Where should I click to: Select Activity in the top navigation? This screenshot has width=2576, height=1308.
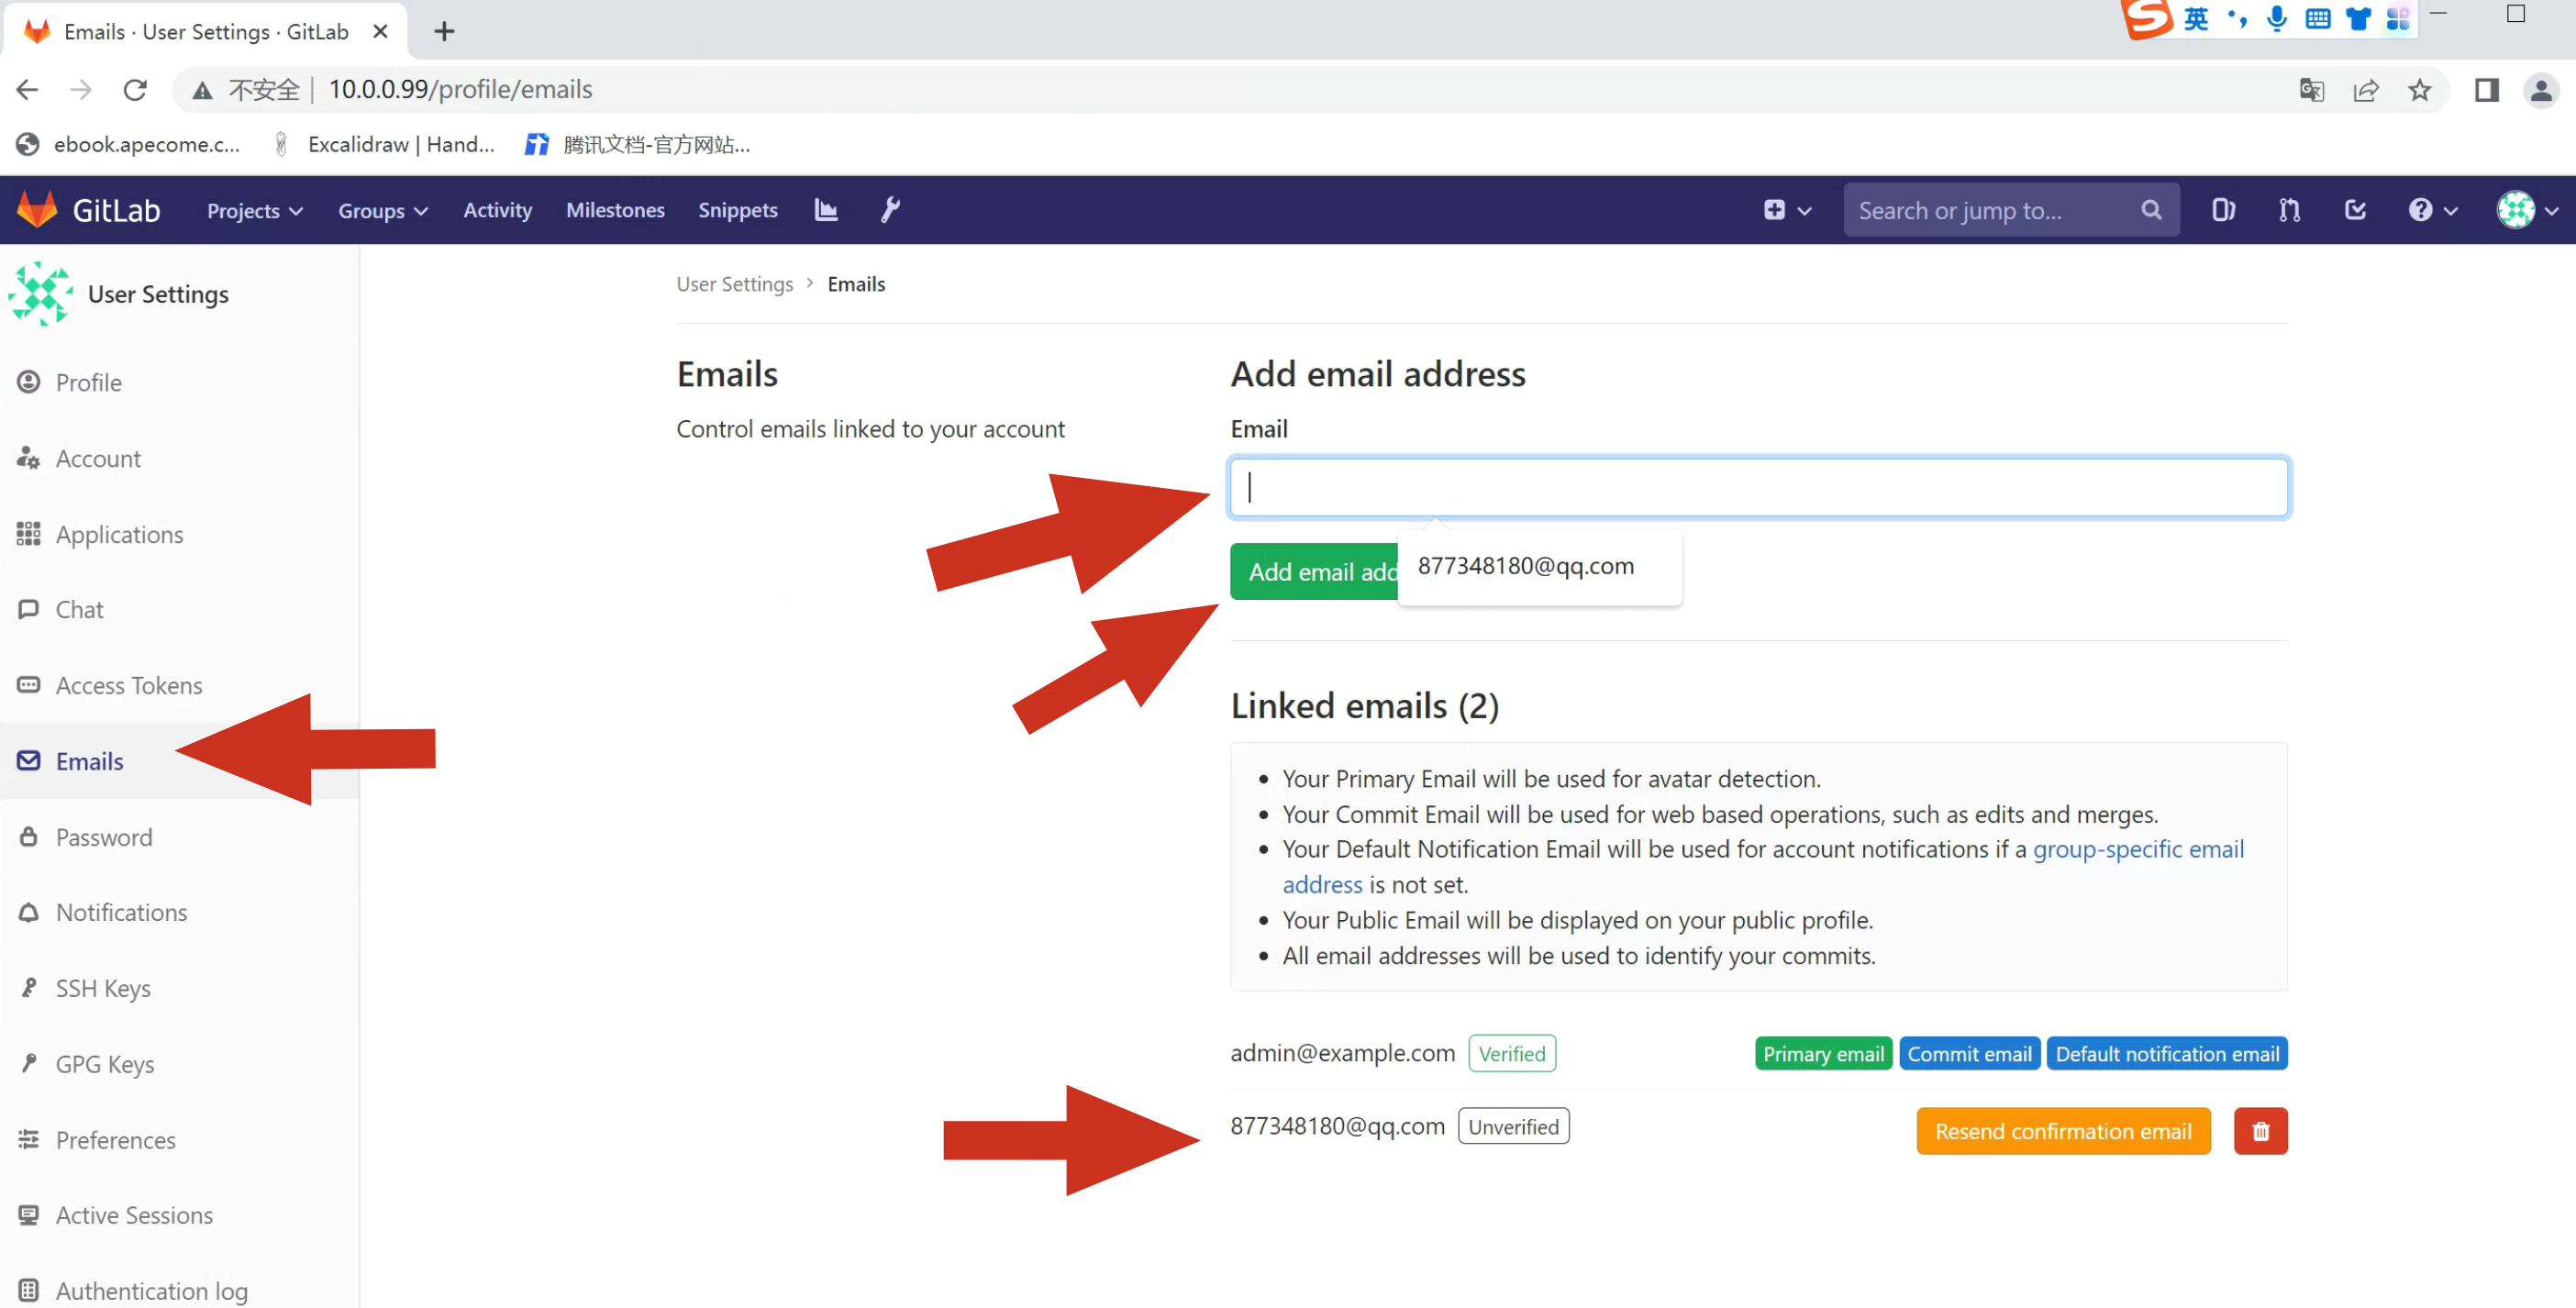tap(497, 210)
